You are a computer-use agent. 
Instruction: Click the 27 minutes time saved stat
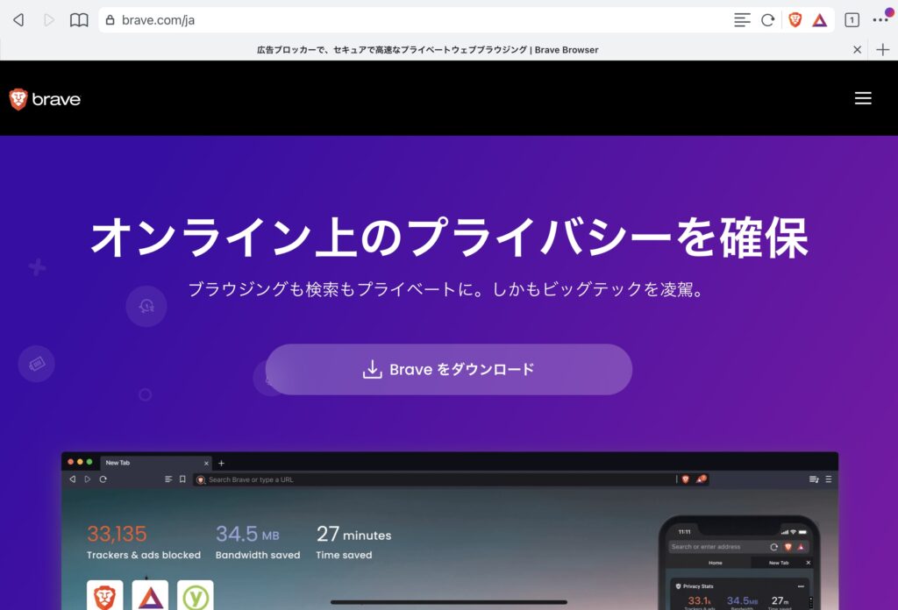point(353,542)
